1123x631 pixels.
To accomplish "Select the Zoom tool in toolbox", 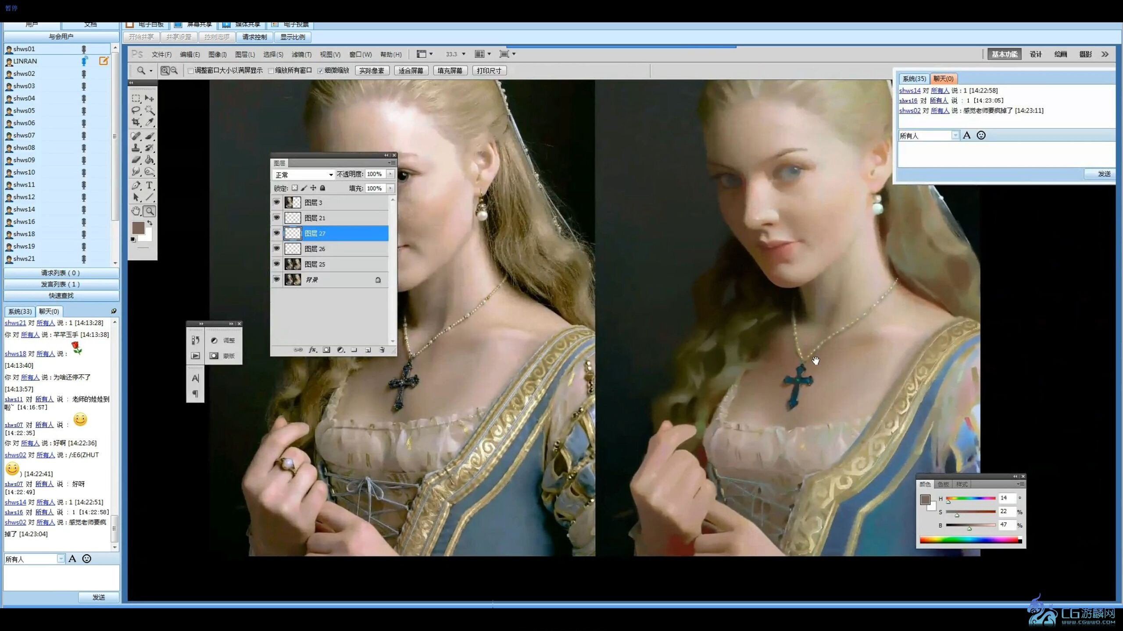I will pos(150,211).
